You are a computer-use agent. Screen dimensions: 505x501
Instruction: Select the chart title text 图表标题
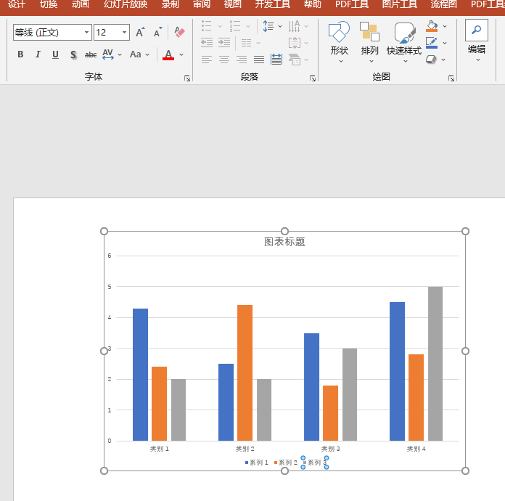tap(284, 242)
